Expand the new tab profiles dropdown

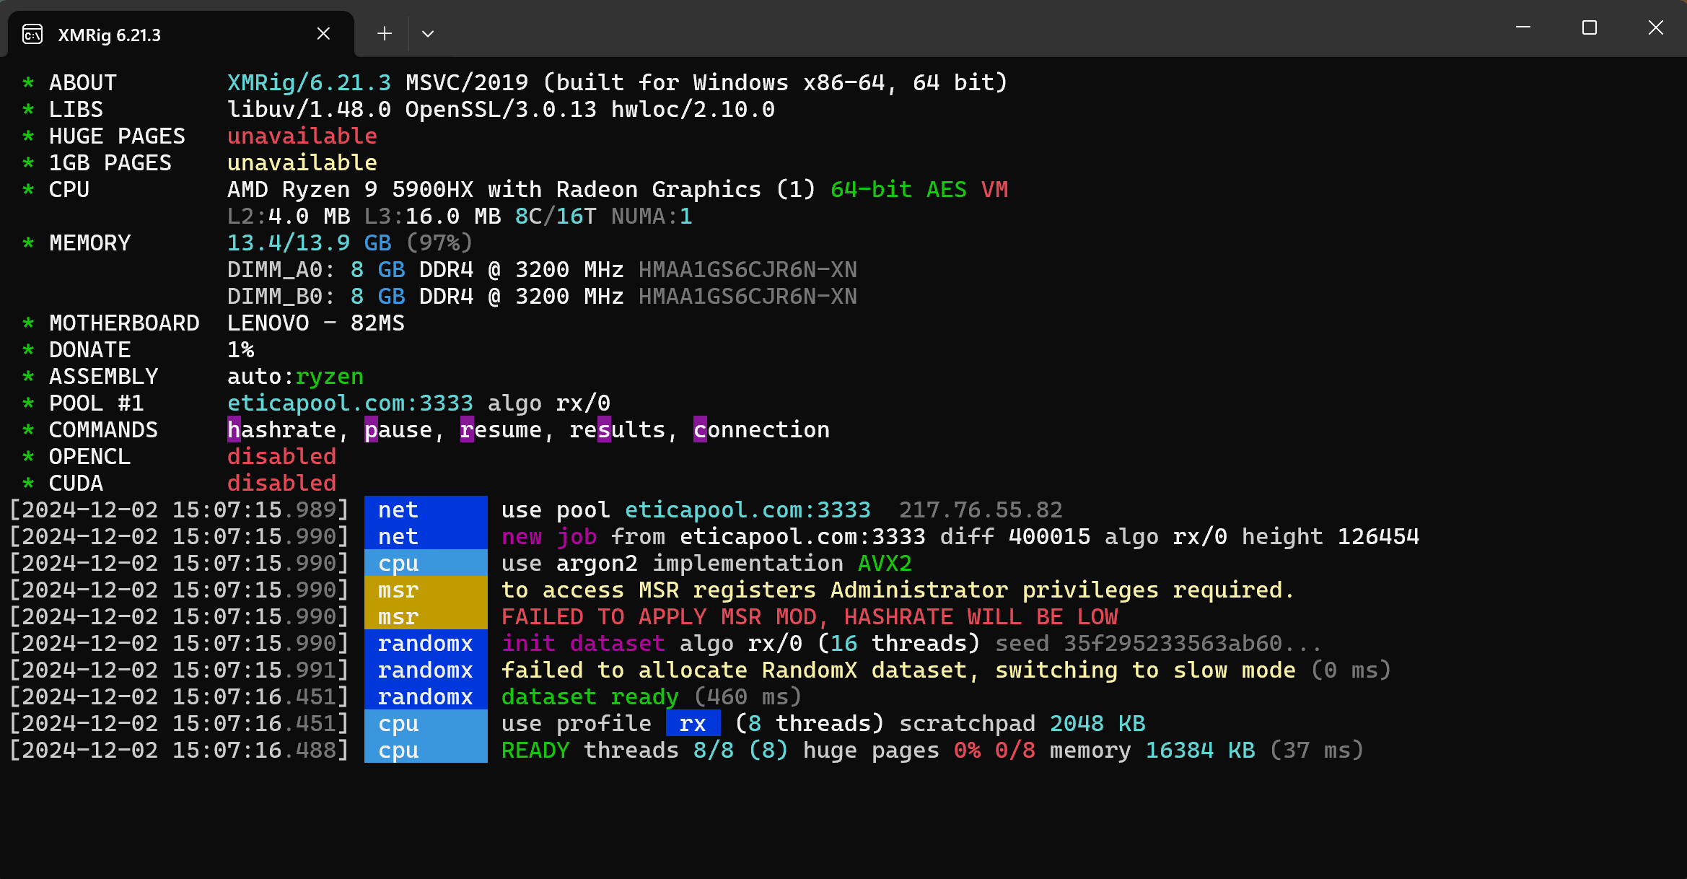(428, 33)
